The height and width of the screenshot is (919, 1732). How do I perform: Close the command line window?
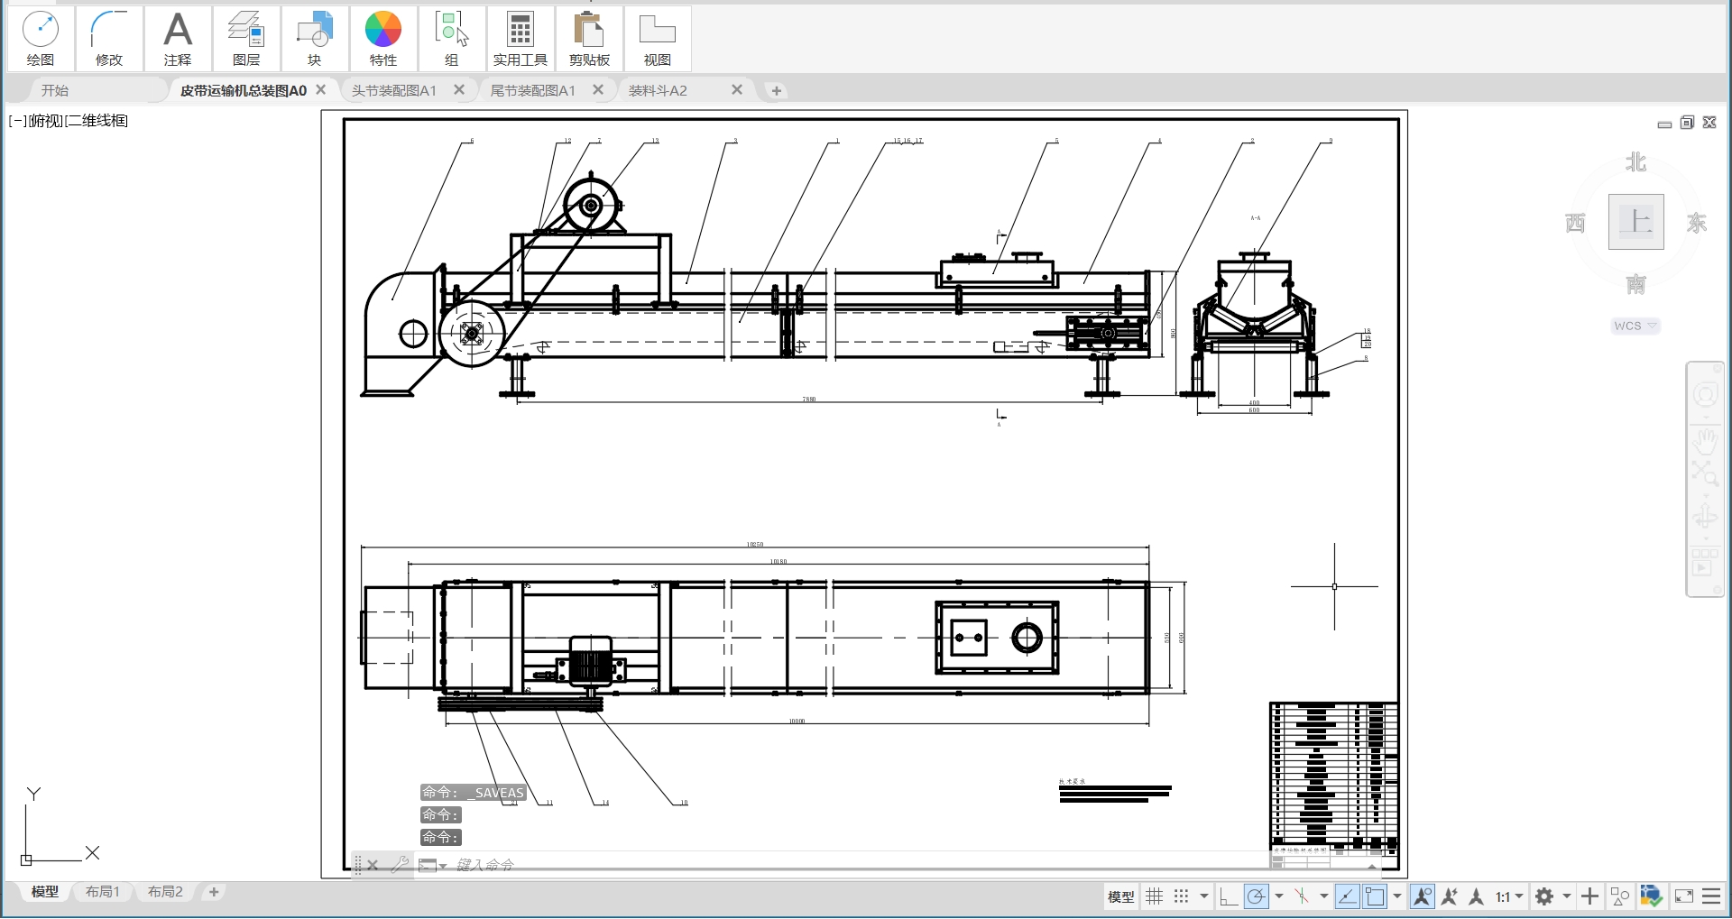click(373, 865)
